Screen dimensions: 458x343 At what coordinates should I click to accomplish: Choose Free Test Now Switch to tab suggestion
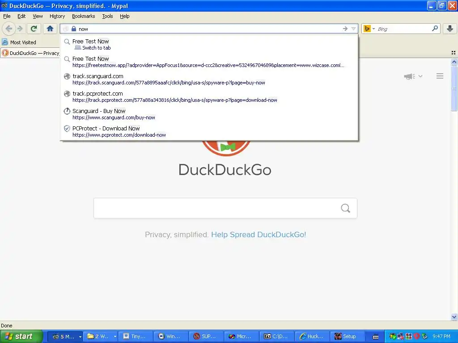(209, 44)
